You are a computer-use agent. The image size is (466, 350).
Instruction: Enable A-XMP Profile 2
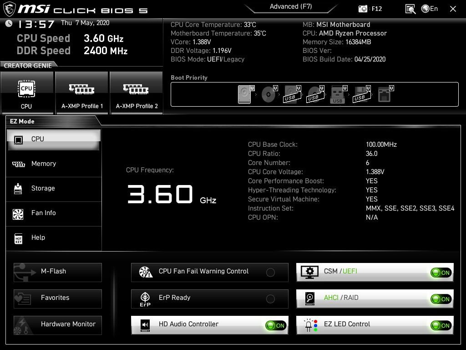(137, 93)
